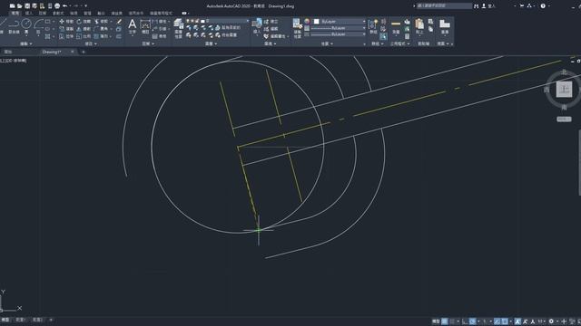Screen dimensions: 581x326
Task: Activate the Mirror tool
Action: tap(84, 29)
